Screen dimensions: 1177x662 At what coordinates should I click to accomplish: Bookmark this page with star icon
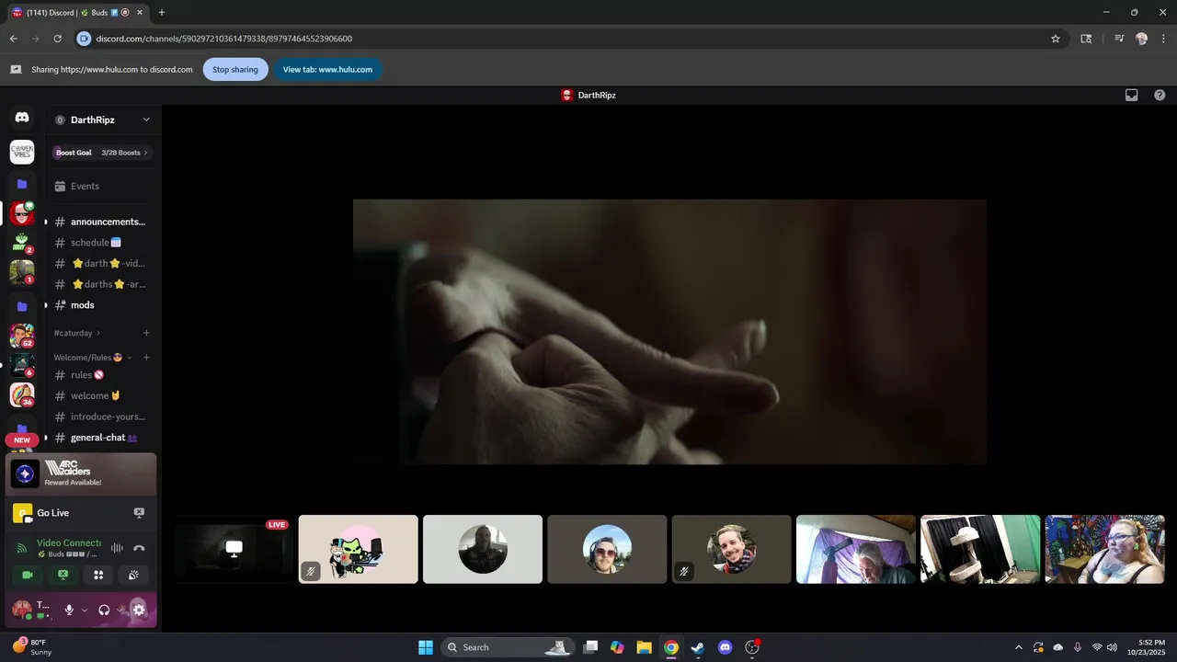1056,39
